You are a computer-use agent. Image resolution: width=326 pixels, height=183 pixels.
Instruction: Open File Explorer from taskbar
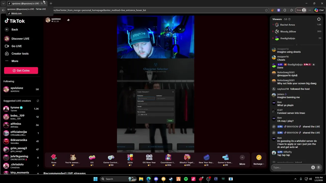point(141,179)
